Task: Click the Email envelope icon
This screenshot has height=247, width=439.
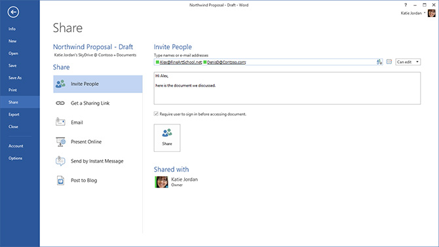Action: tap(60, 122)
